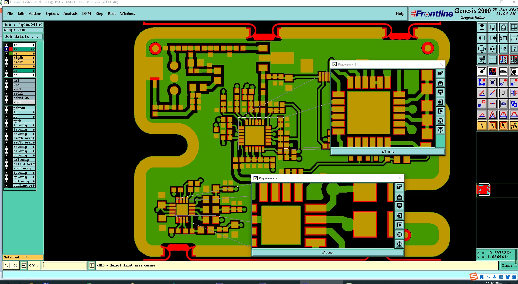Click the X Y coordinate input field
The height and width of the screenshot is (284, 518).
[x=64, y=265]
